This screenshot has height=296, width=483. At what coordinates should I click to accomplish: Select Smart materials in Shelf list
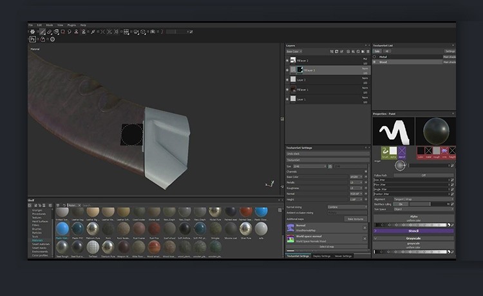click(x=41, y=245)
